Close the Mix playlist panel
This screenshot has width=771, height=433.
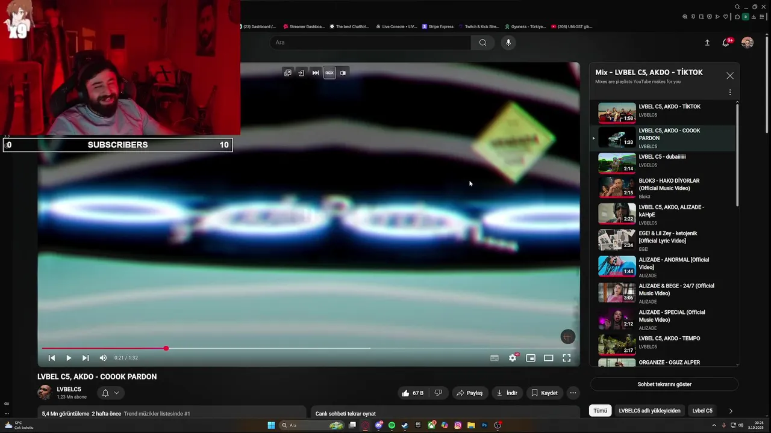730,76
